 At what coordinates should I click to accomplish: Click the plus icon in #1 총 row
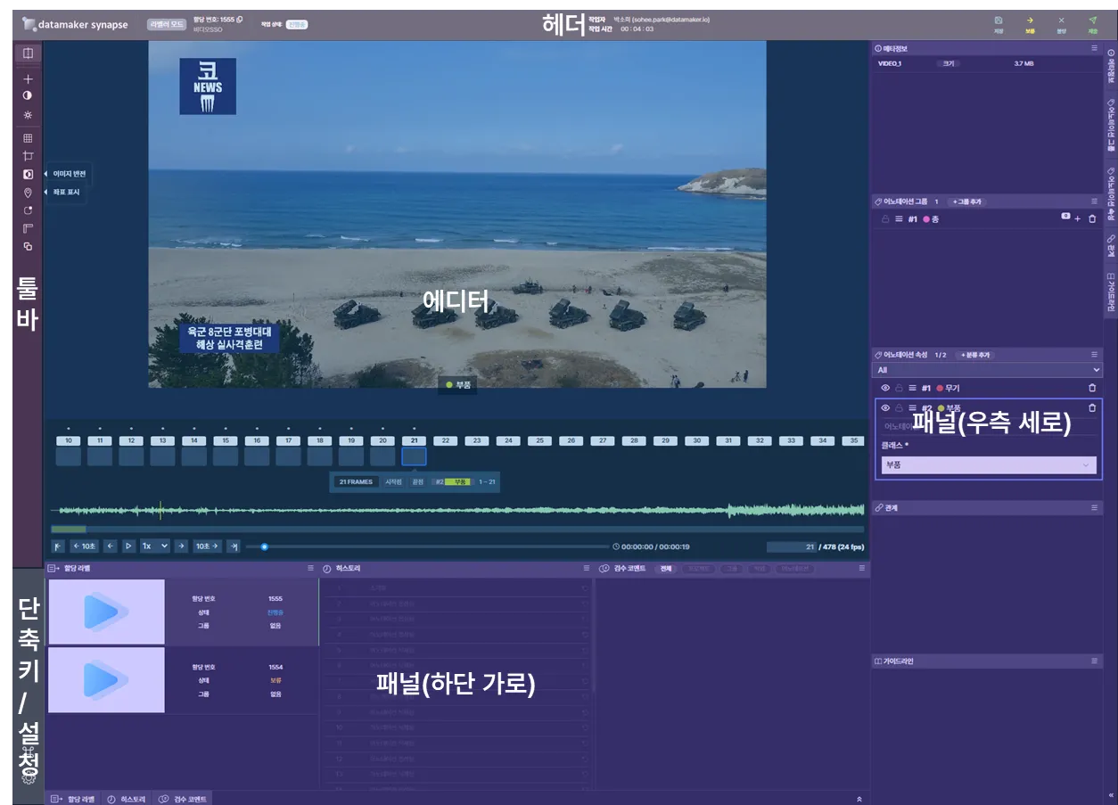tap(1077, 218)
